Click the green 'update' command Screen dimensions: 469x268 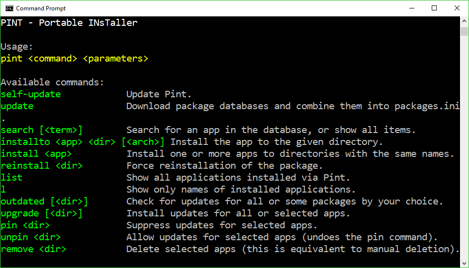[x=17, y=106]
